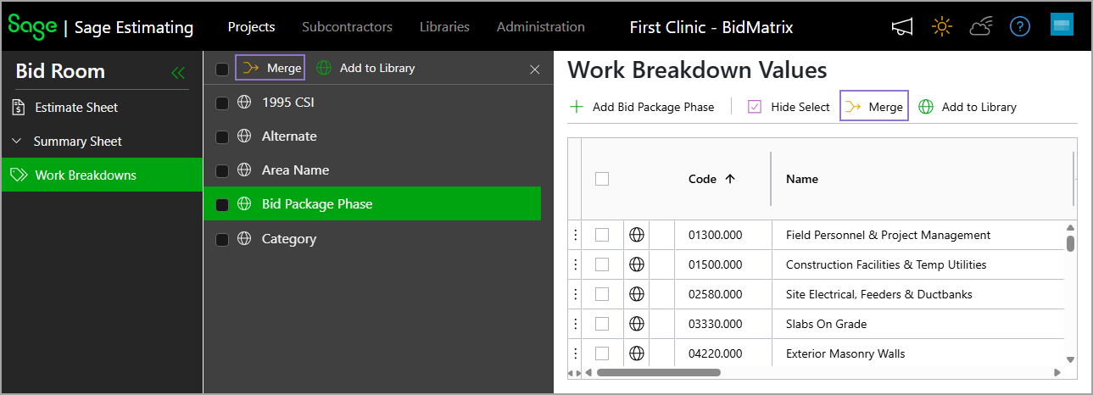Viewport: 1093px width, 395px height.
Task: Click Merge in the Work Breakdown Values toolbar
Action: click(874, 107)
